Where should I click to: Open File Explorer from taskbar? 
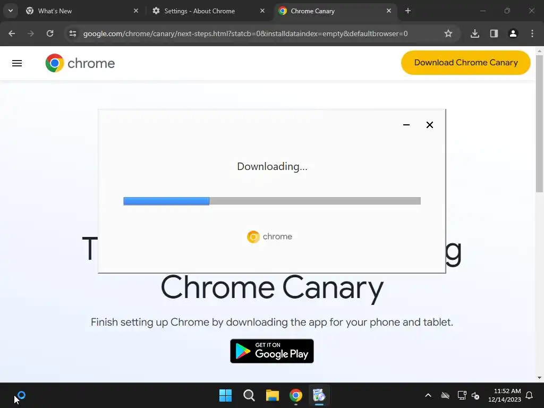(273, 395)
